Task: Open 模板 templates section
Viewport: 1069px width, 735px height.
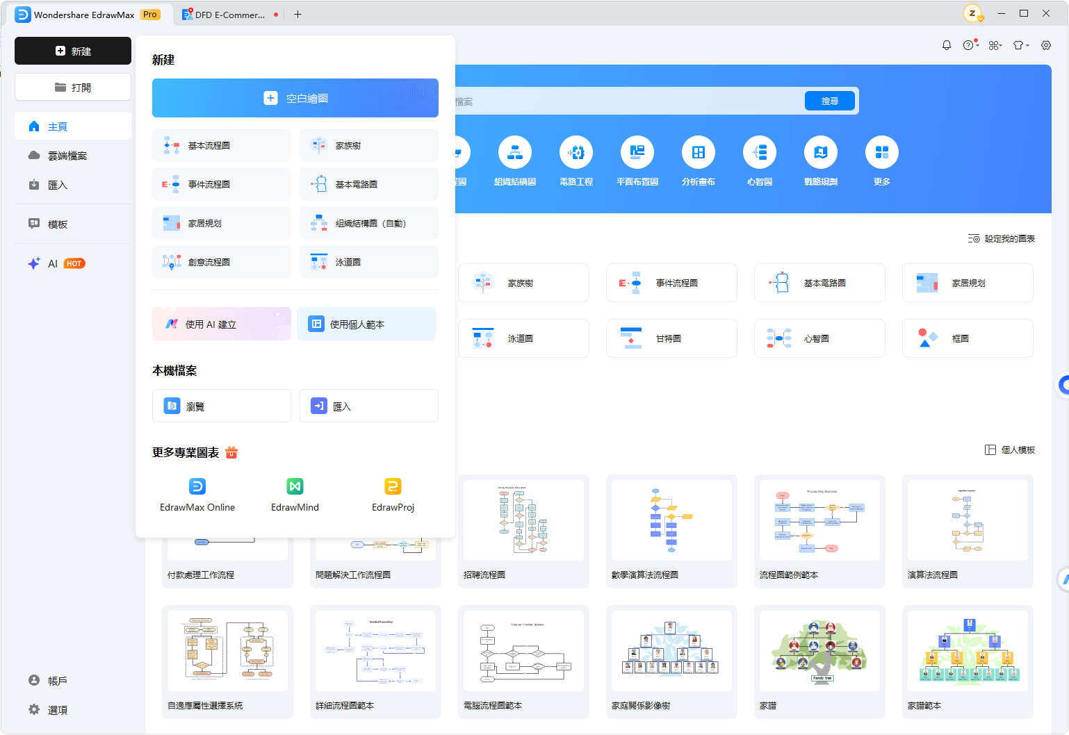Action: [73, 224]
